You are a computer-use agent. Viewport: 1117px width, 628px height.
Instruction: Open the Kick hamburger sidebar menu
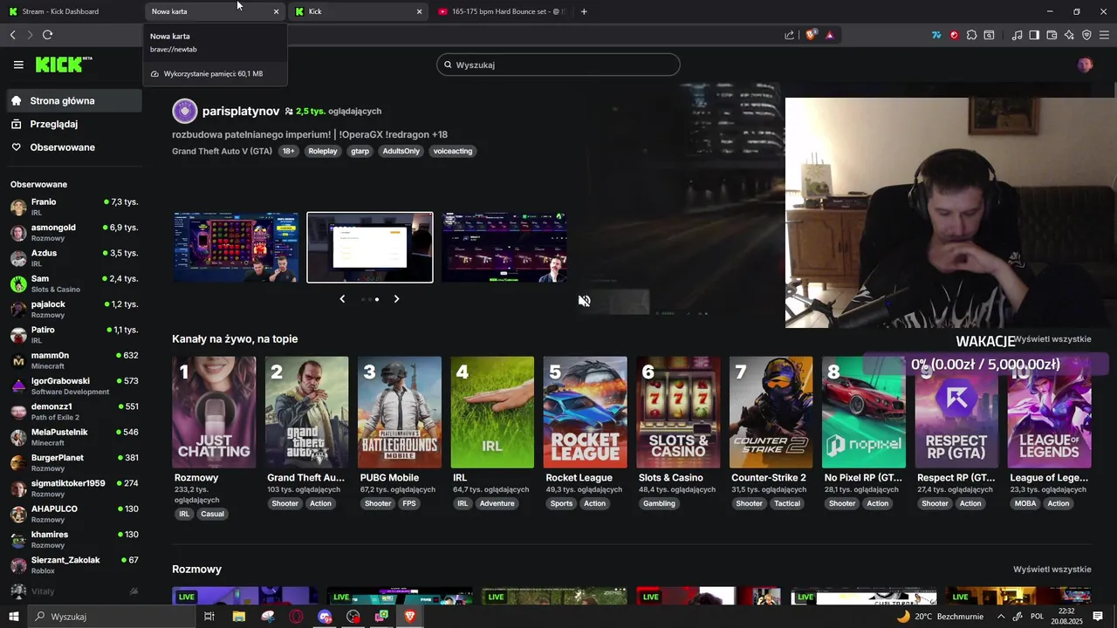(18, 65)
